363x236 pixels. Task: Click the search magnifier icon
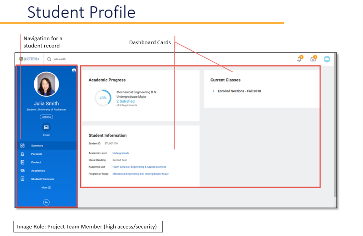[x=49, y=59]
